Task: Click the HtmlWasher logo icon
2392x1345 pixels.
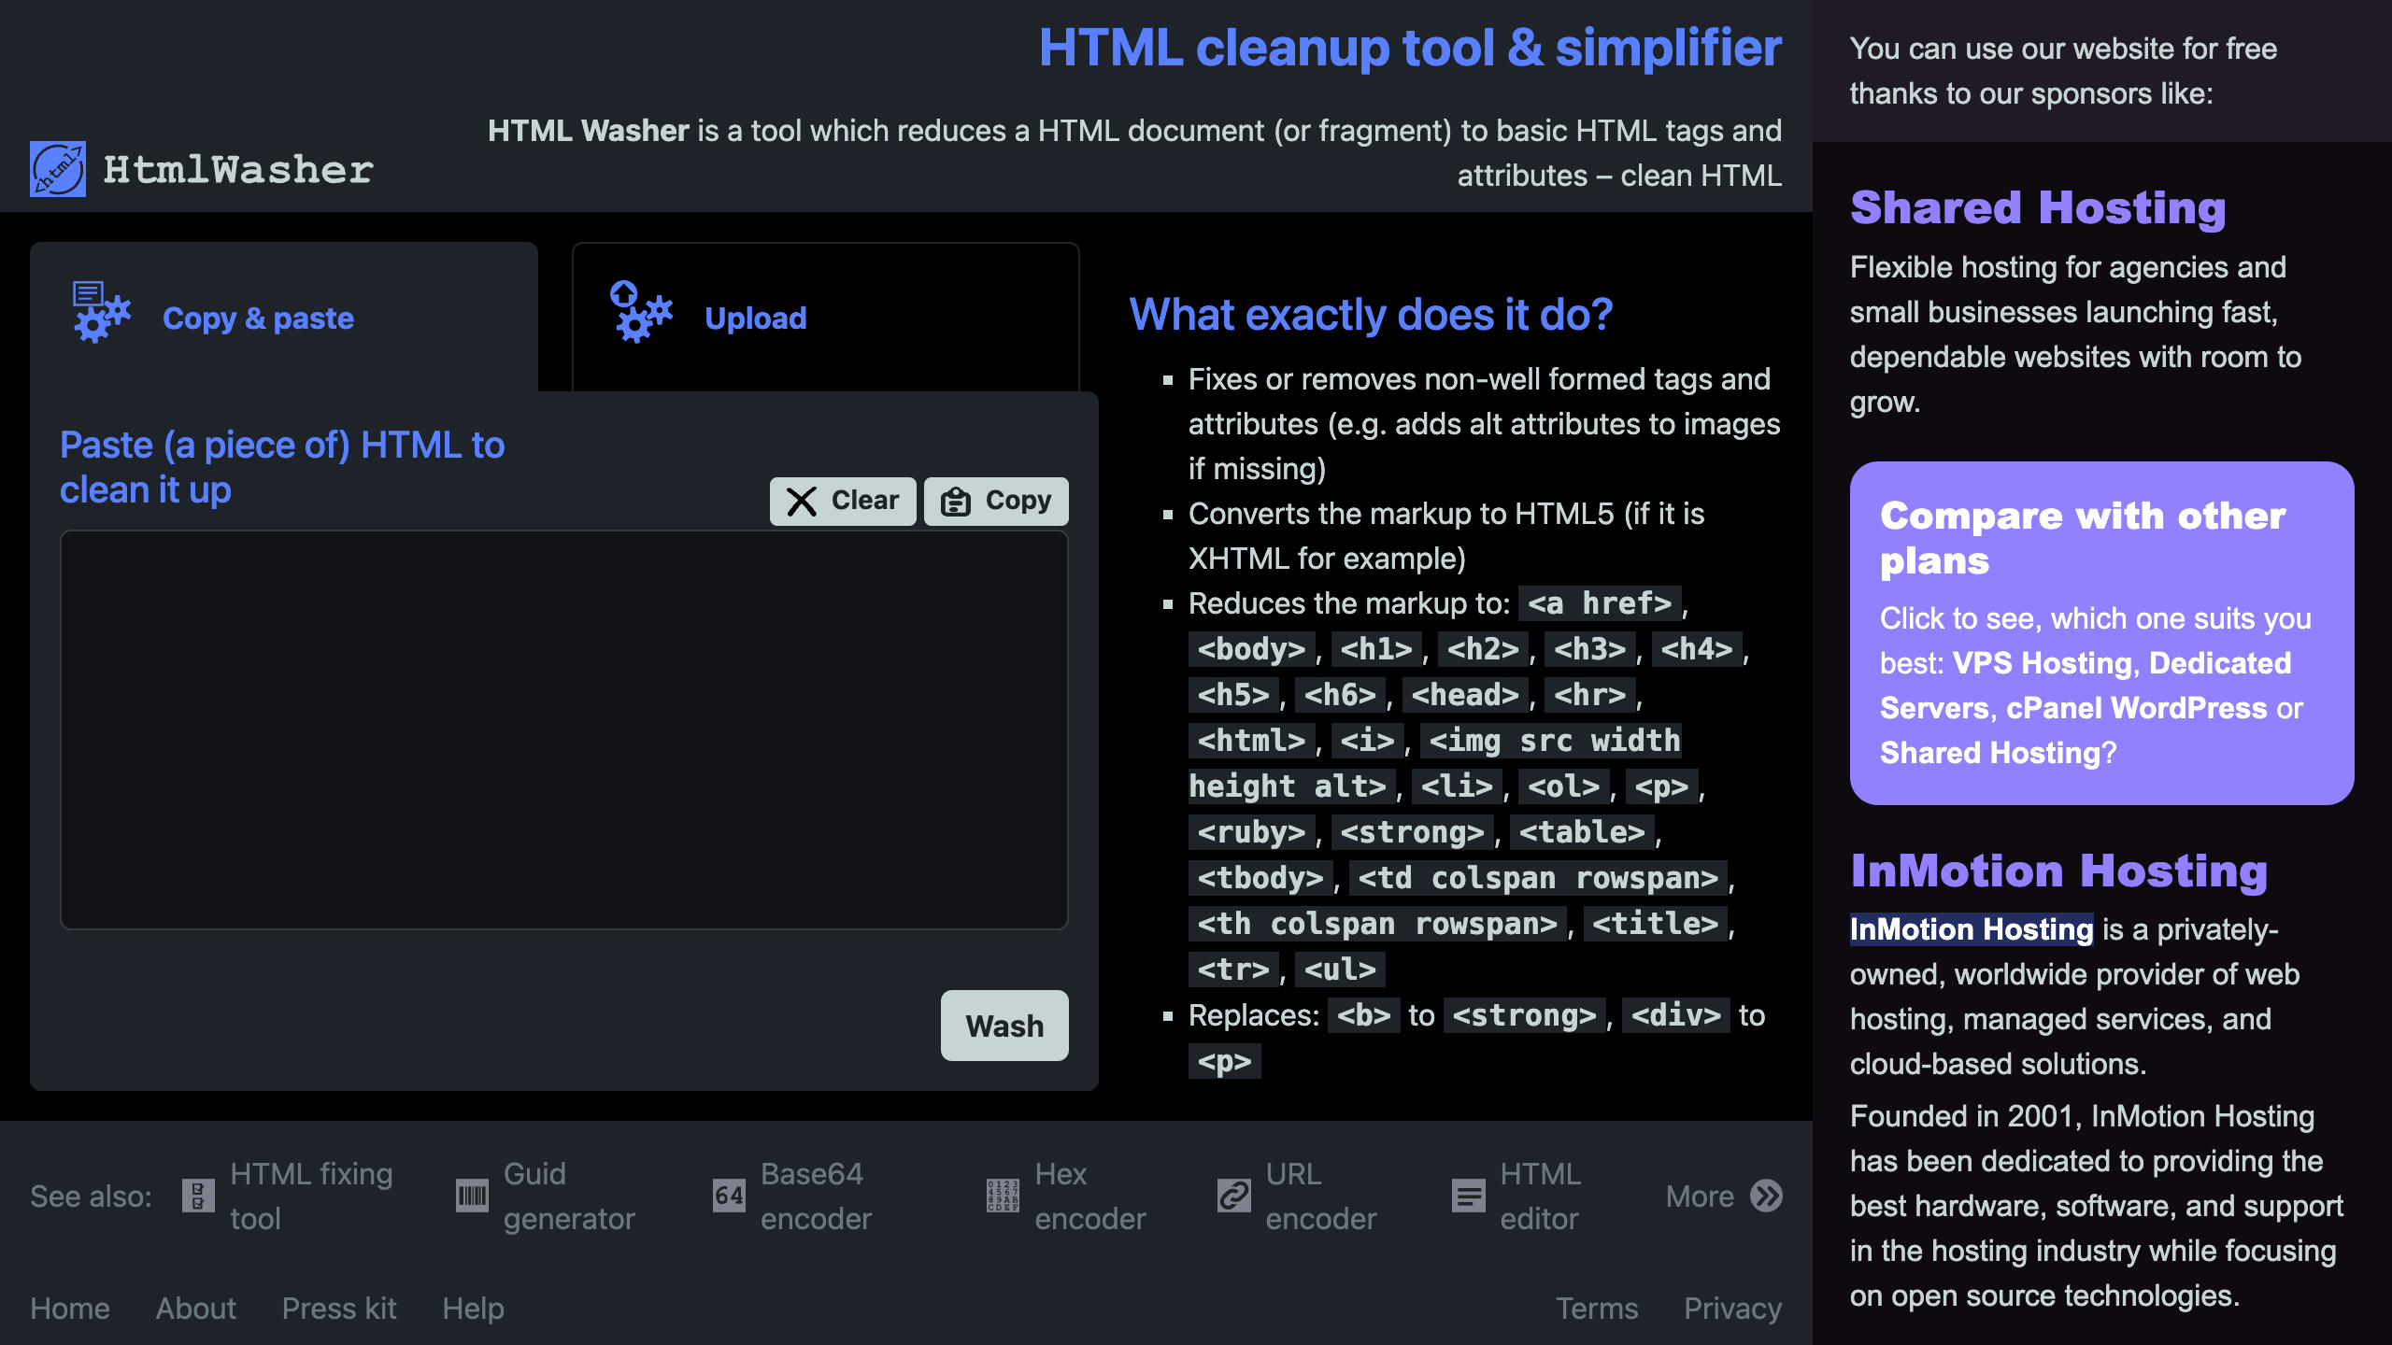Action: click(x=58, y=169)
